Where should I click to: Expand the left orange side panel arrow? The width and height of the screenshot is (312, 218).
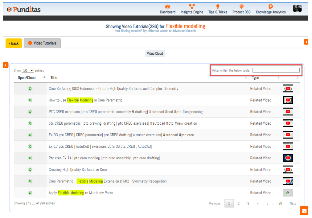click(6, 65)
